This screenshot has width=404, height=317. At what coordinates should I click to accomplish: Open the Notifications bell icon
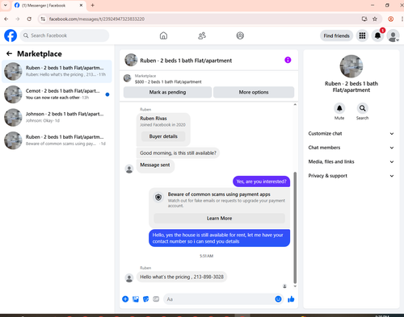[377, 35]
